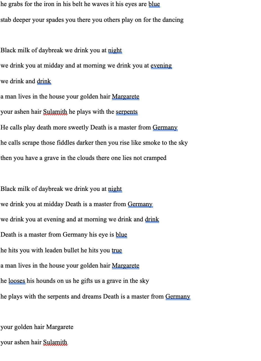Click "Margarete" in the short line "your golden hair Margarete"
This screenshot has width=261, height=361.
click(x=60, y=327)
